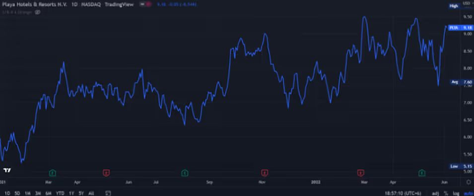Image resolution: width=474 pixels, height=196 pixels.
Task: Click the High price label
Action: tap(454, 6)
